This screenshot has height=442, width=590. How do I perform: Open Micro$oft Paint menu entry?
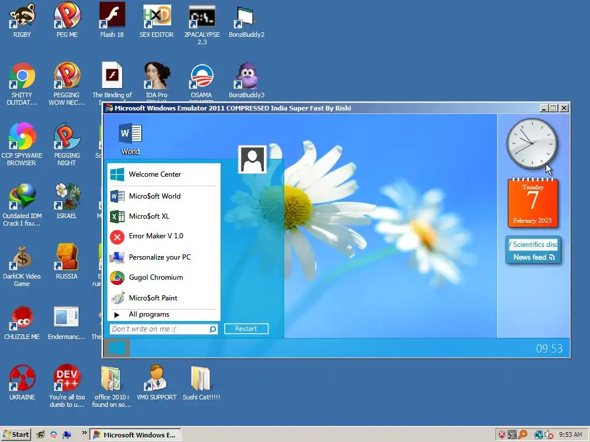pyautogui.click(x=164, y=298)
